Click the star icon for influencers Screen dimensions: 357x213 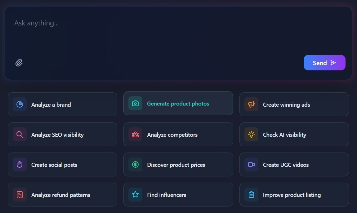[135, 195]
